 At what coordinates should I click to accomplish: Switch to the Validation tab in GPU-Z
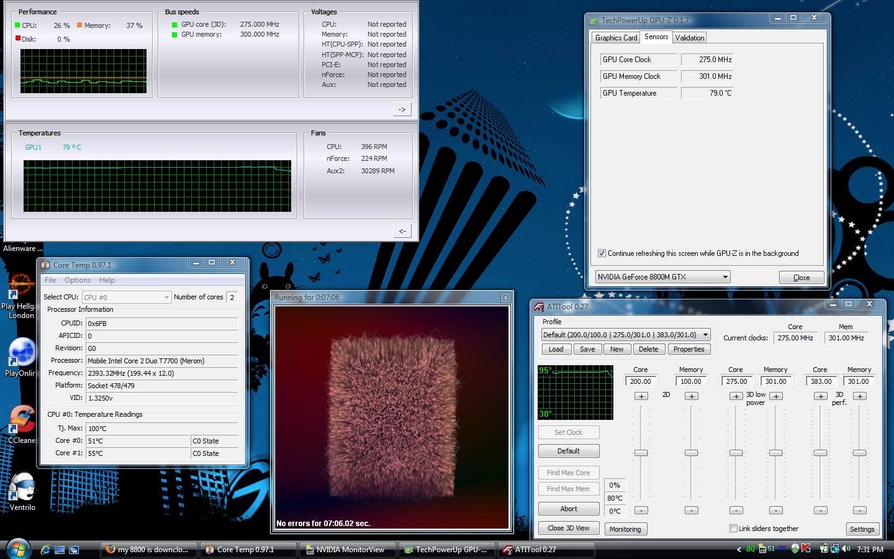[x=690, y=38]
